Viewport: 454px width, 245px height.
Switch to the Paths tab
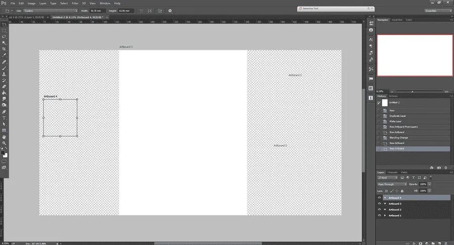404,173
